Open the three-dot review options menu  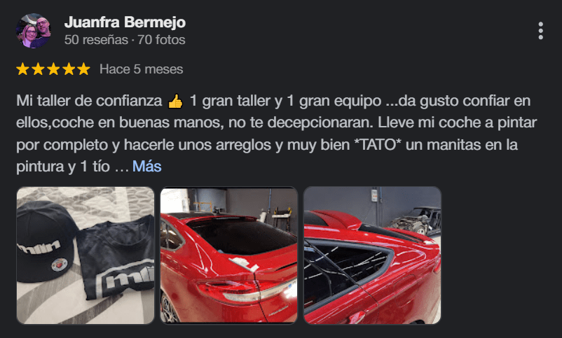click(x=540, y=31)
